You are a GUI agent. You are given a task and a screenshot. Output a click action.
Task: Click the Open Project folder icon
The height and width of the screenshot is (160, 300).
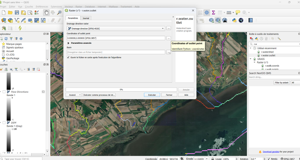click(x=10, y=13)
